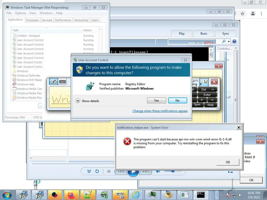
Task: Click the Web key on Input Panel
Action: click(210, 105)
